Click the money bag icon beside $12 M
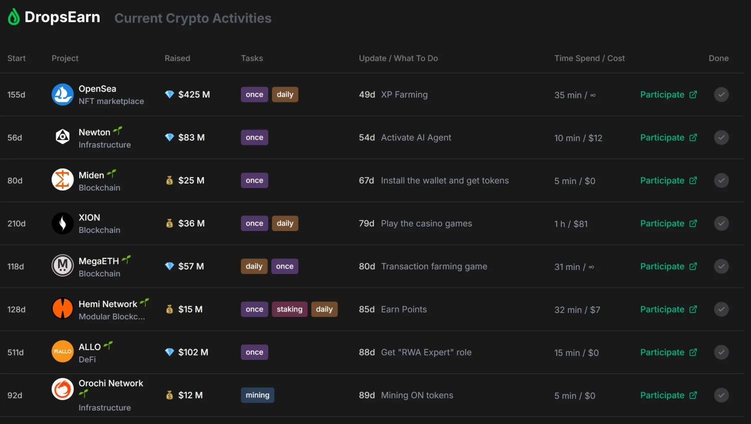 tap(170, 395)
